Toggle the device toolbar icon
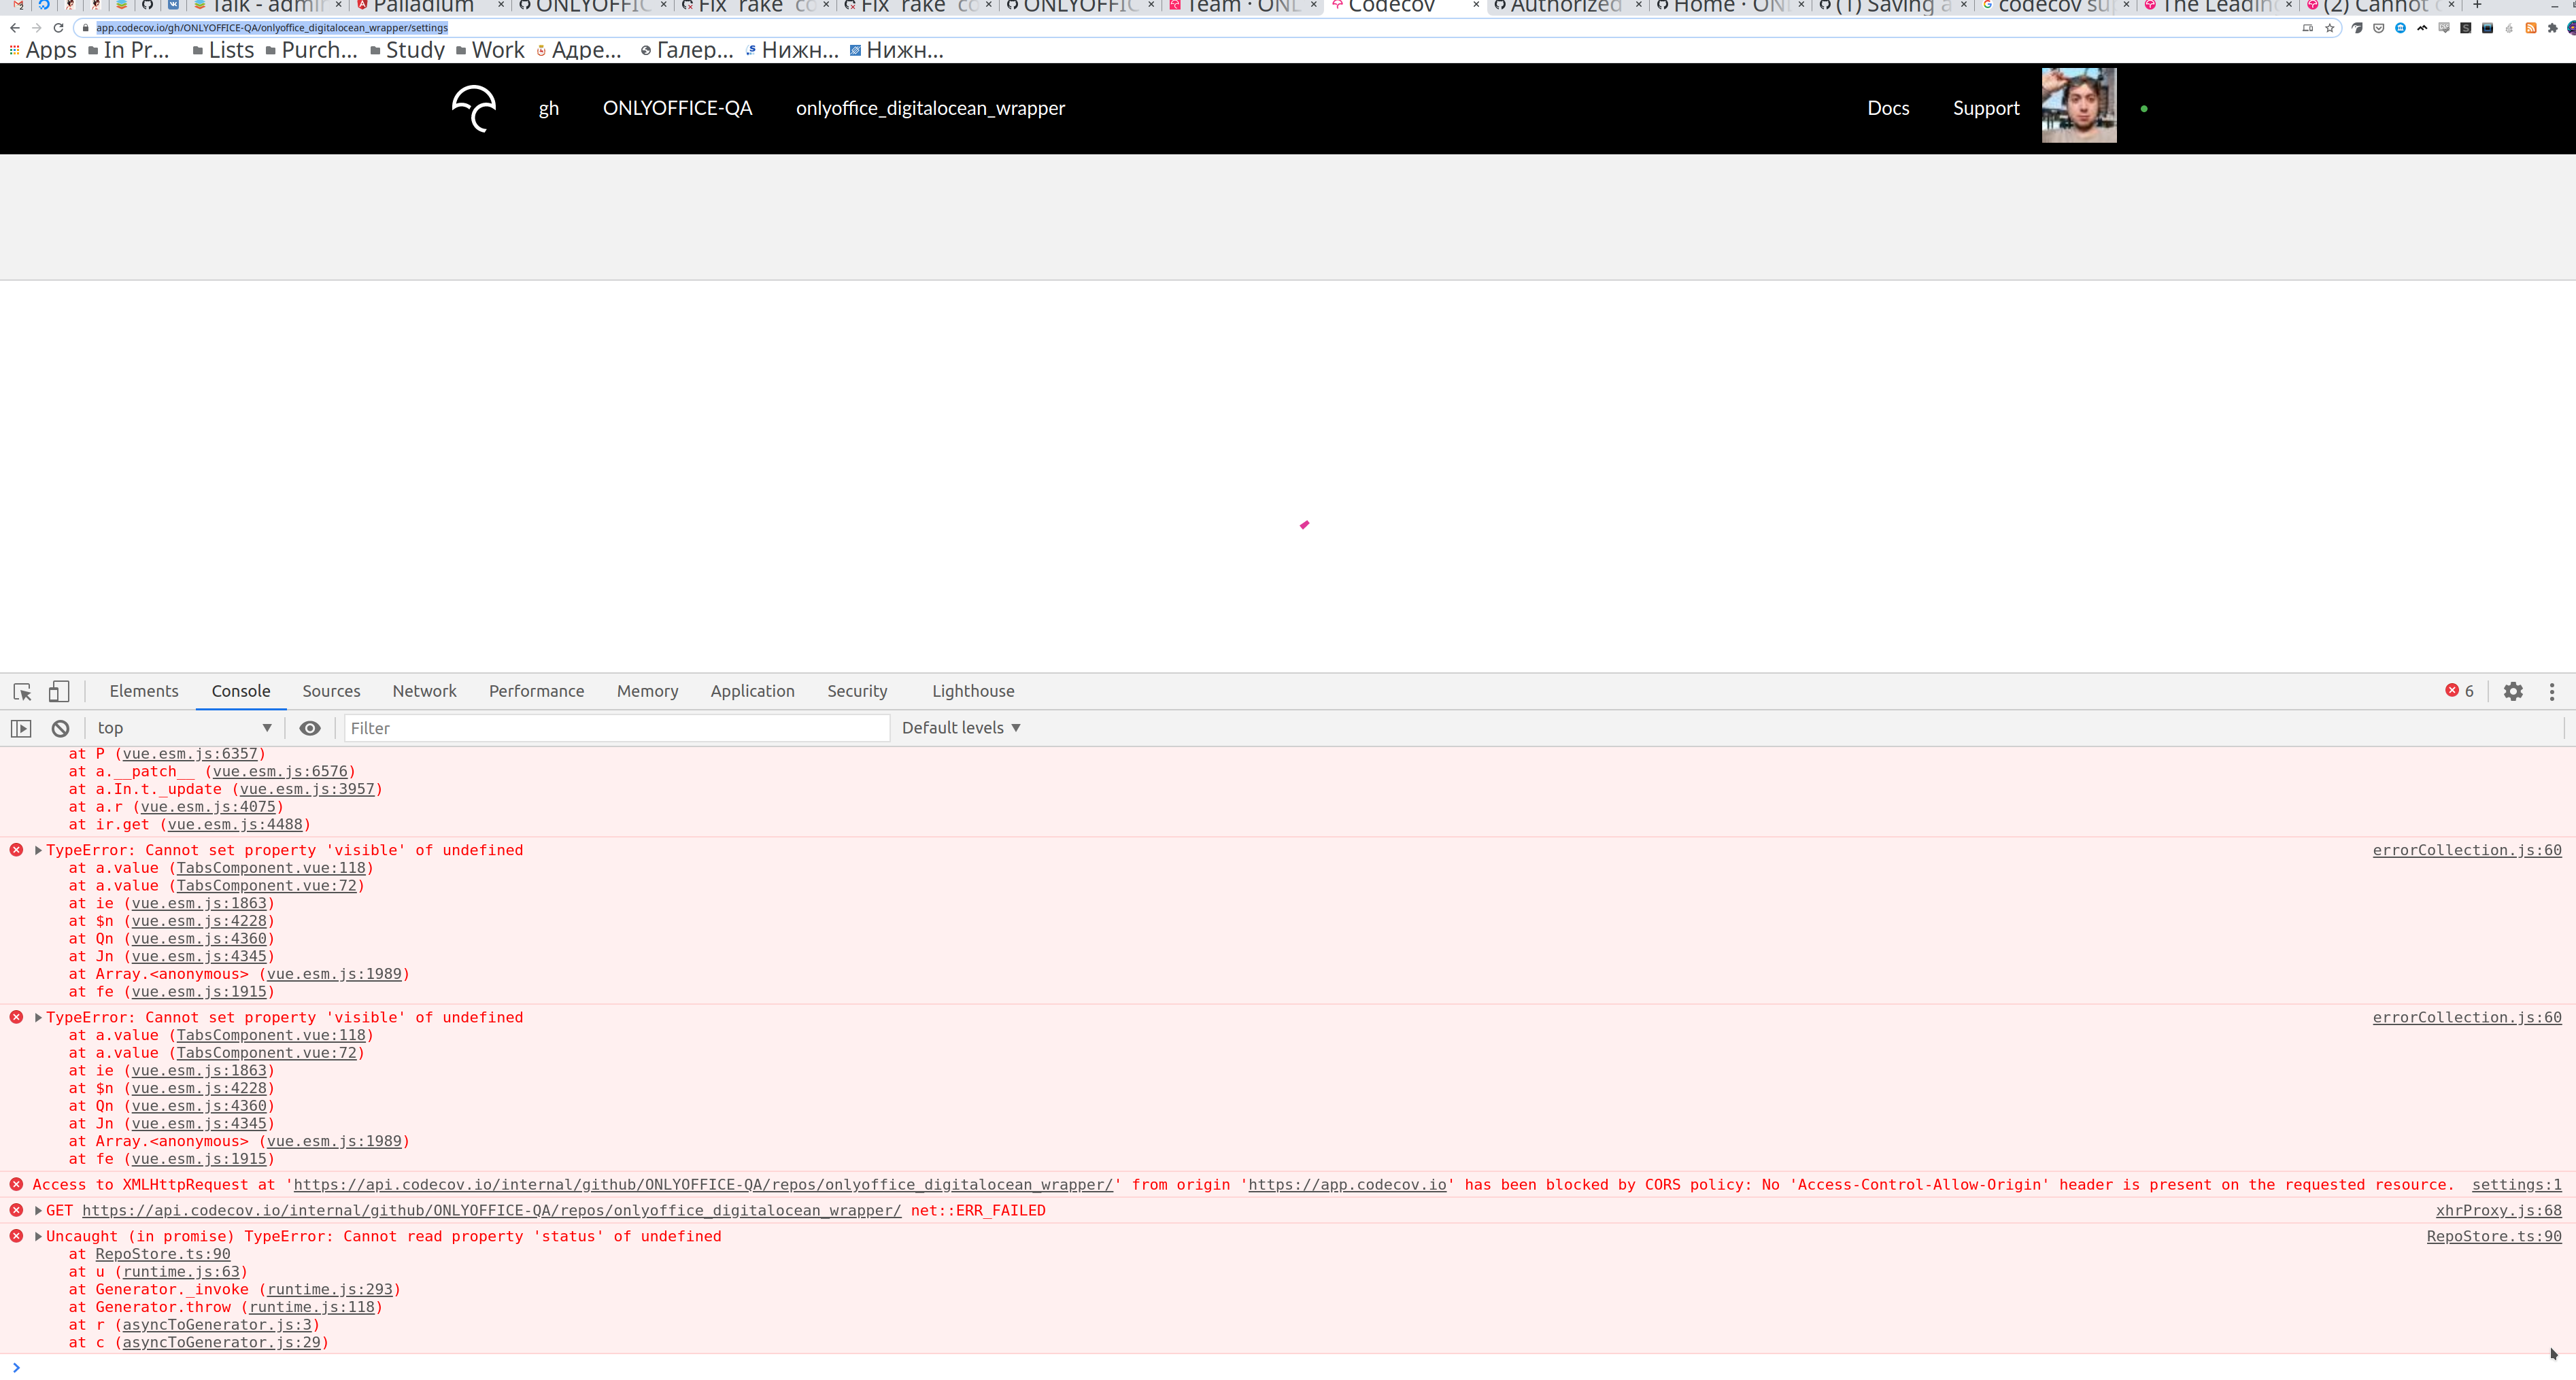This screenshot has width=2576, height=1380. point(59,691)
